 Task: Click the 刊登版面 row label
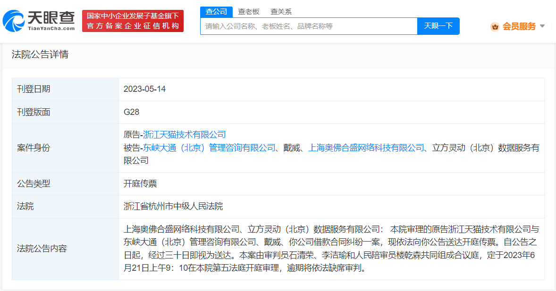tap(34, 112)
